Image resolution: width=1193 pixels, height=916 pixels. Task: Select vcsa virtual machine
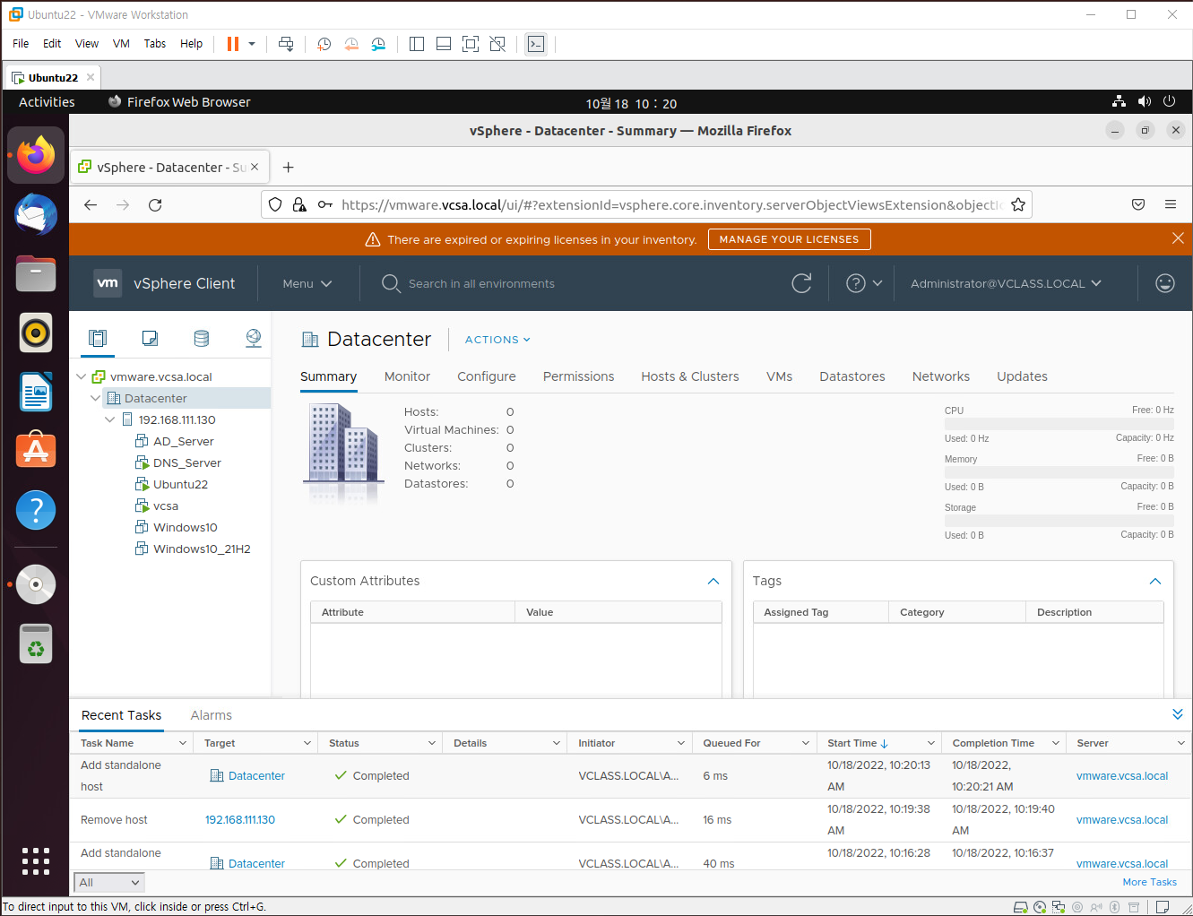pos(165,506)
